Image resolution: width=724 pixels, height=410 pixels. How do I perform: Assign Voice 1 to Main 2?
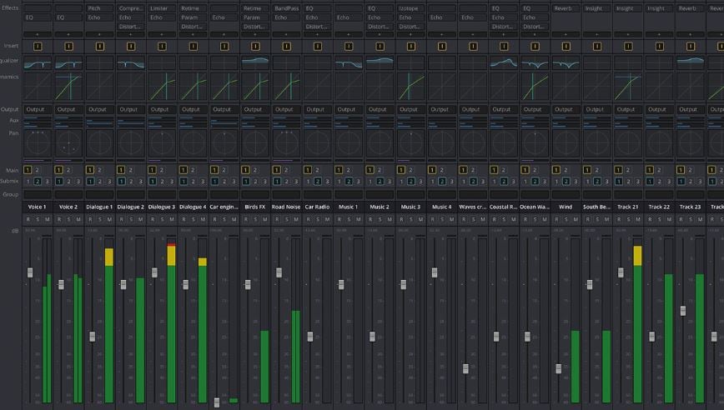38,170
